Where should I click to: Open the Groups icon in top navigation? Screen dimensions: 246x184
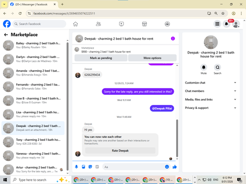167,24
